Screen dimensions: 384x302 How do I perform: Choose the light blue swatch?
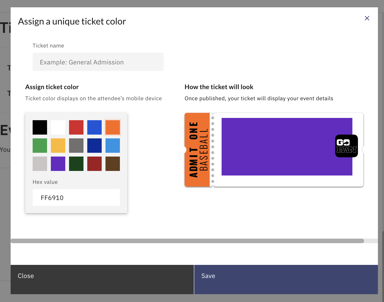click(x=113, y=145)
